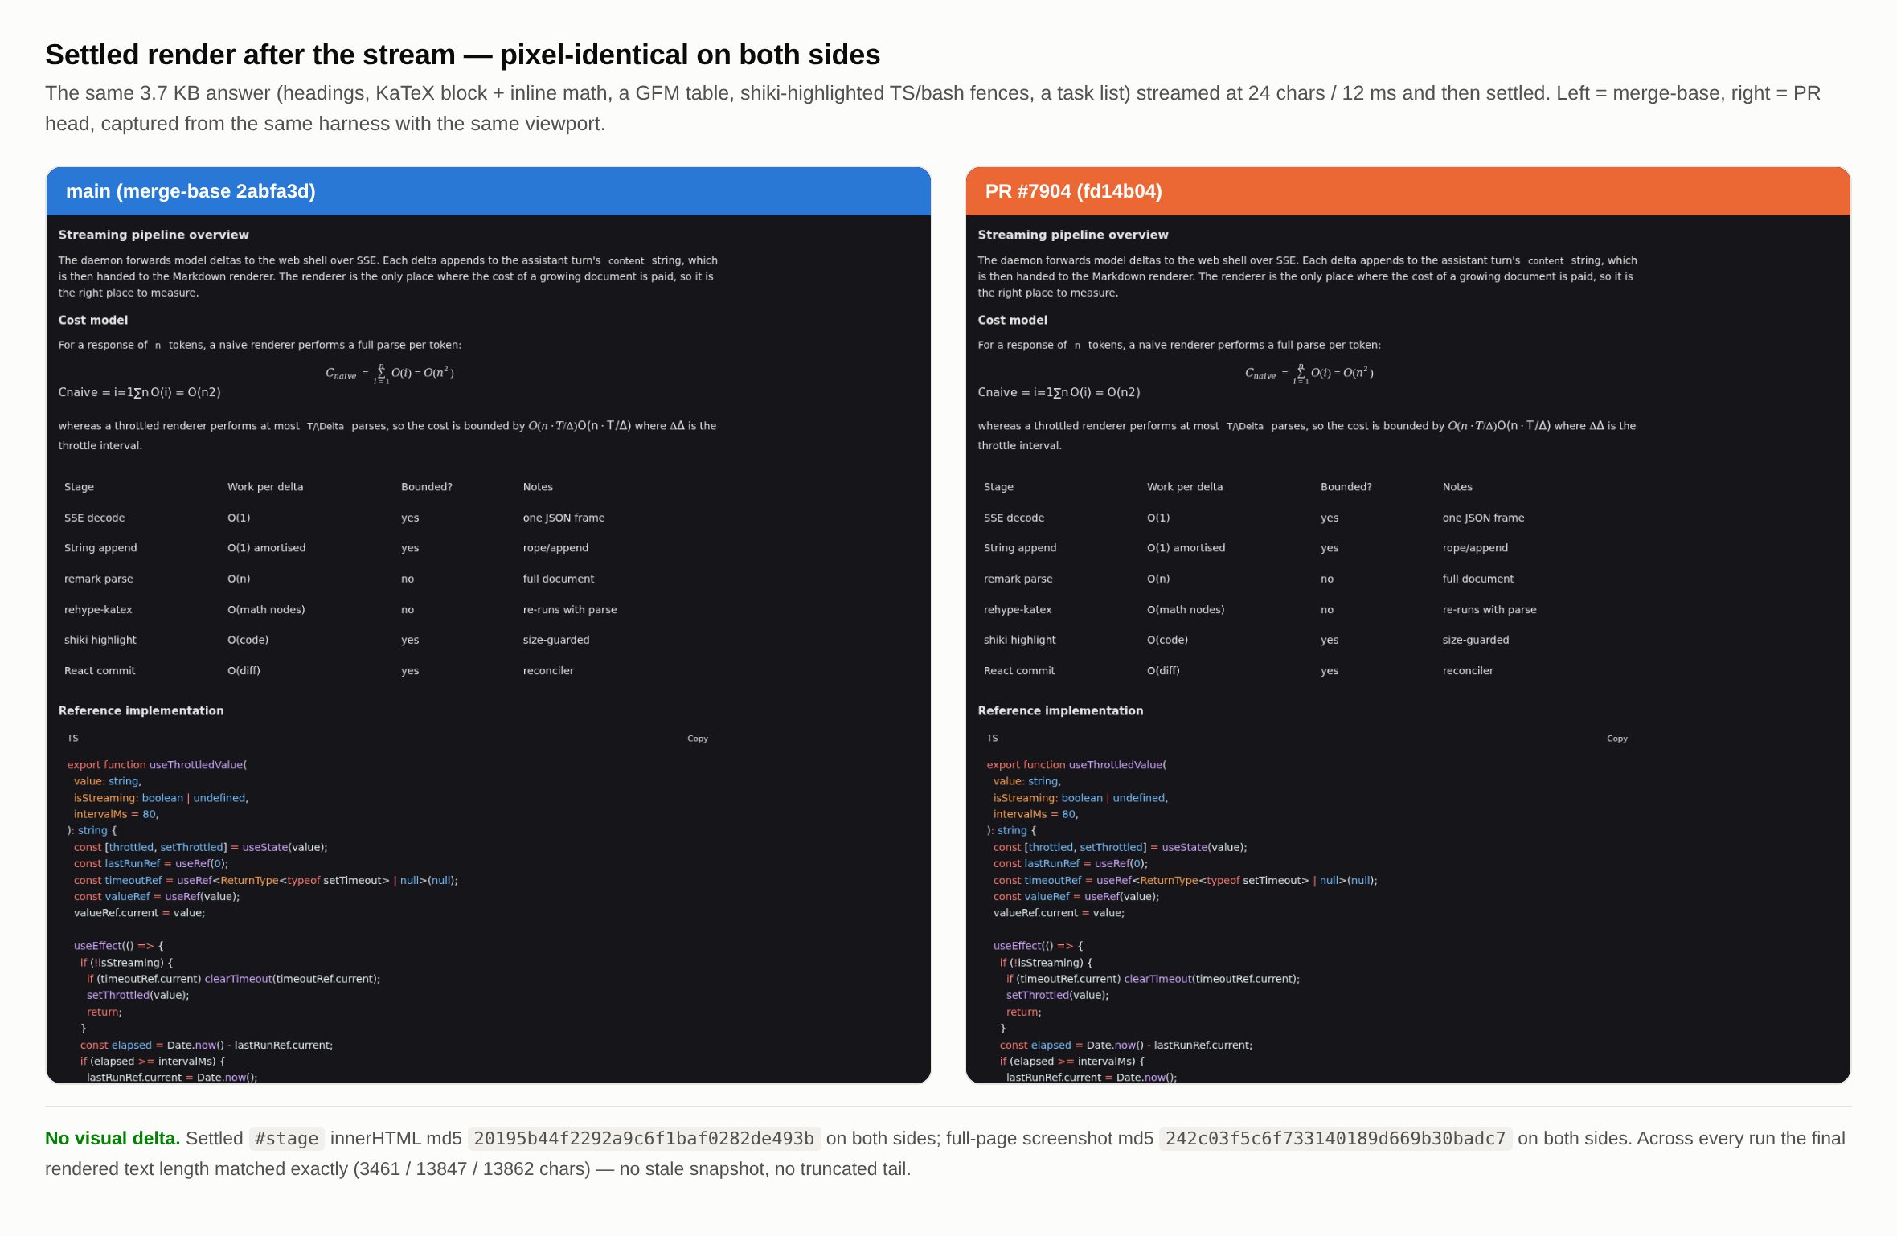Click the 'Cost model' heading in PR #7904 panel
Screen dimensions: 1897x1236
[x=1012, y=320]
